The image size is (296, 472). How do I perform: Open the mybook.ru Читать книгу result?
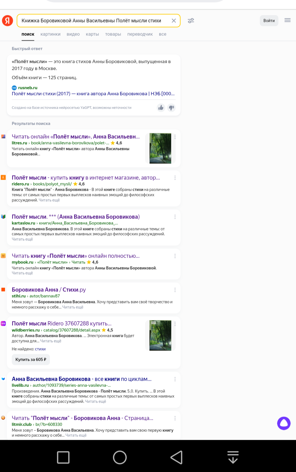tap(76, 256)
